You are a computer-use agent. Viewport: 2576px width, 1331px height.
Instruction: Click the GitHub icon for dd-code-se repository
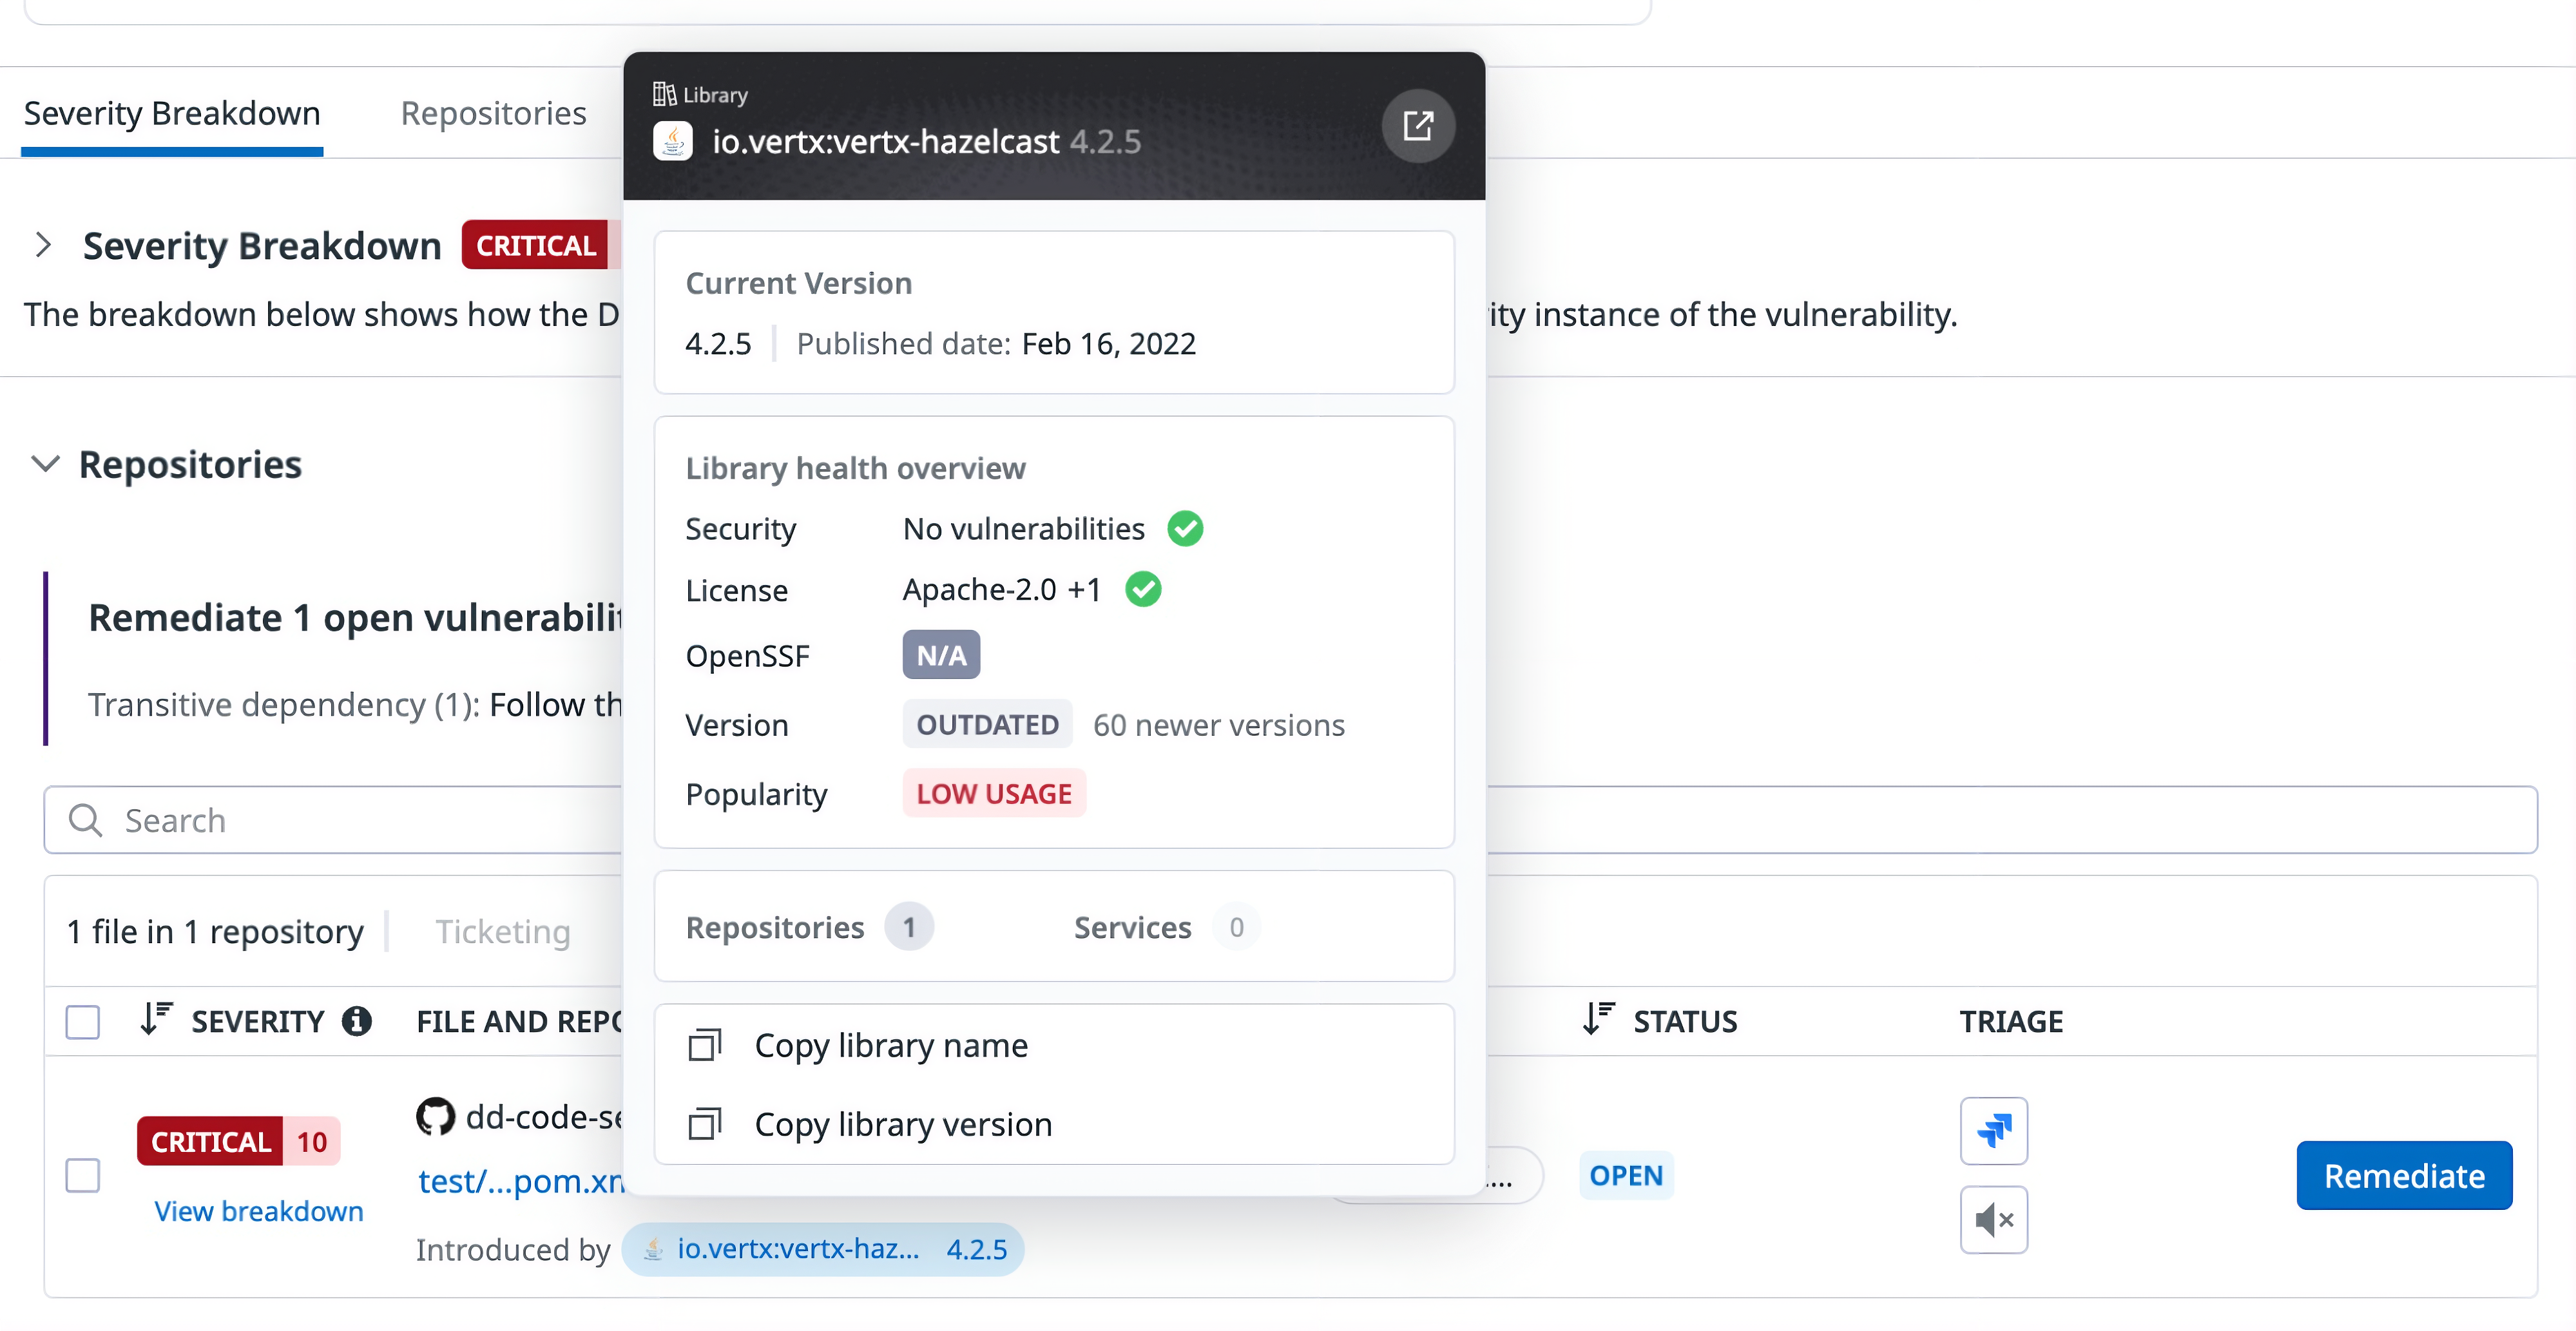[x=435, y=1116]
